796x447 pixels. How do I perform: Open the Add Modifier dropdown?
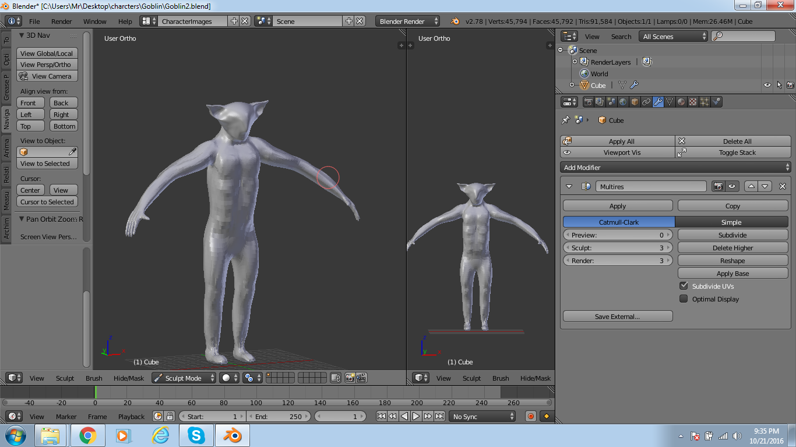coord(676,168)
